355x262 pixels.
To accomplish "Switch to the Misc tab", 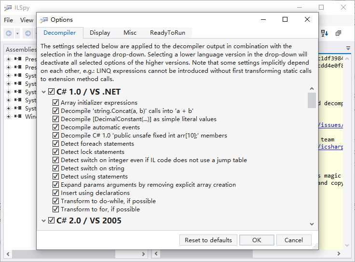I will [x=130, y=33].
